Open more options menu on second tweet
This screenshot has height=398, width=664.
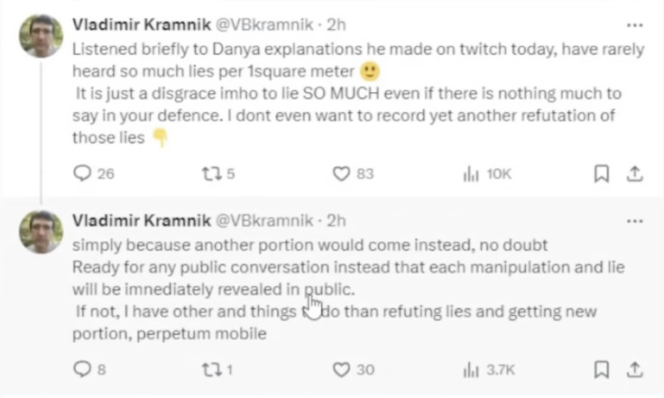click(634, 220)
